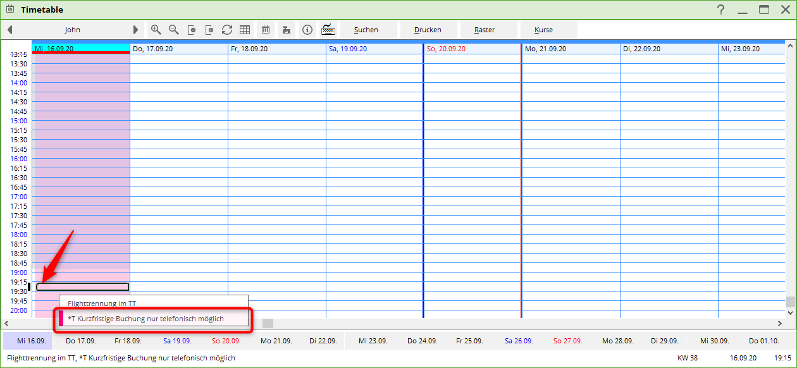Click the calendar icon in toolbar
The image size is (797, 368).
pyautogui.click(x=266, y=30)
